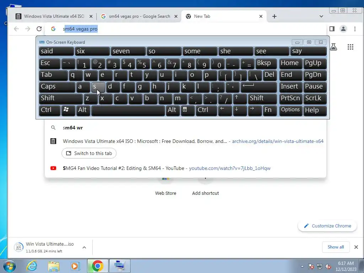Close the New Tab tab
Image resolution: width=364 pixels, height=273 pixels.
(261, 16)
